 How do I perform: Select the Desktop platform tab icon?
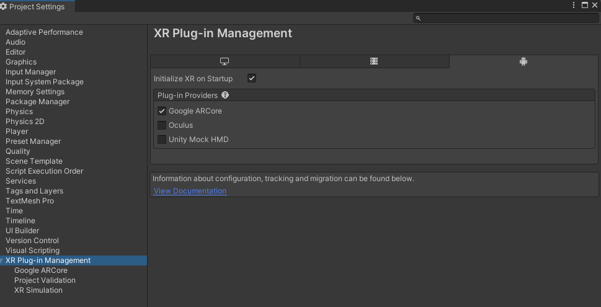[x=225, y=61]
